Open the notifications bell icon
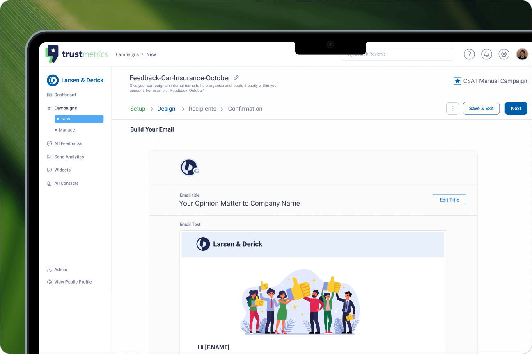This screenshot has width=532, height=354. (486, 54)
